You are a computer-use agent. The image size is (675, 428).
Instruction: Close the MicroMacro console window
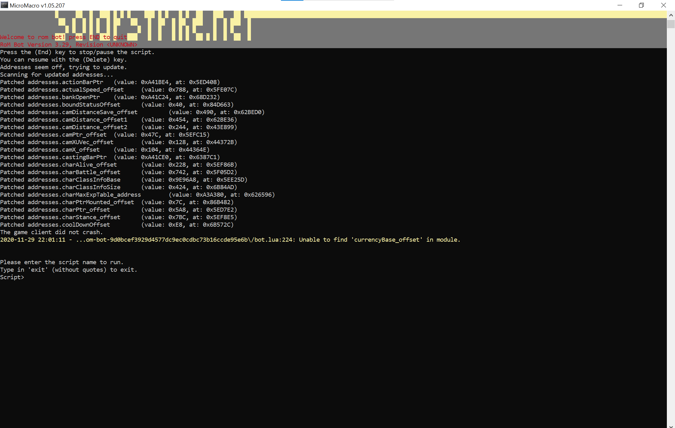point(663,5)
